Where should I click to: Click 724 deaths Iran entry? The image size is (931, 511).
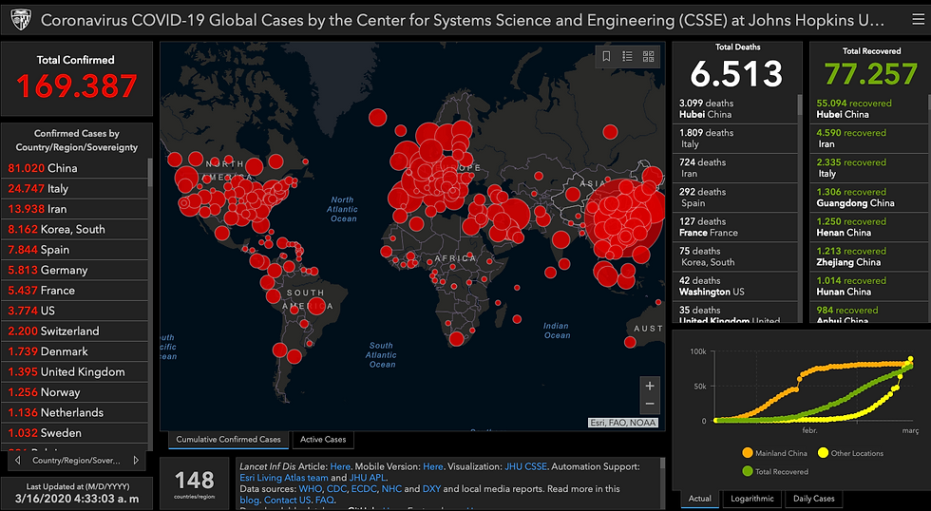click(x=734, y=168)
